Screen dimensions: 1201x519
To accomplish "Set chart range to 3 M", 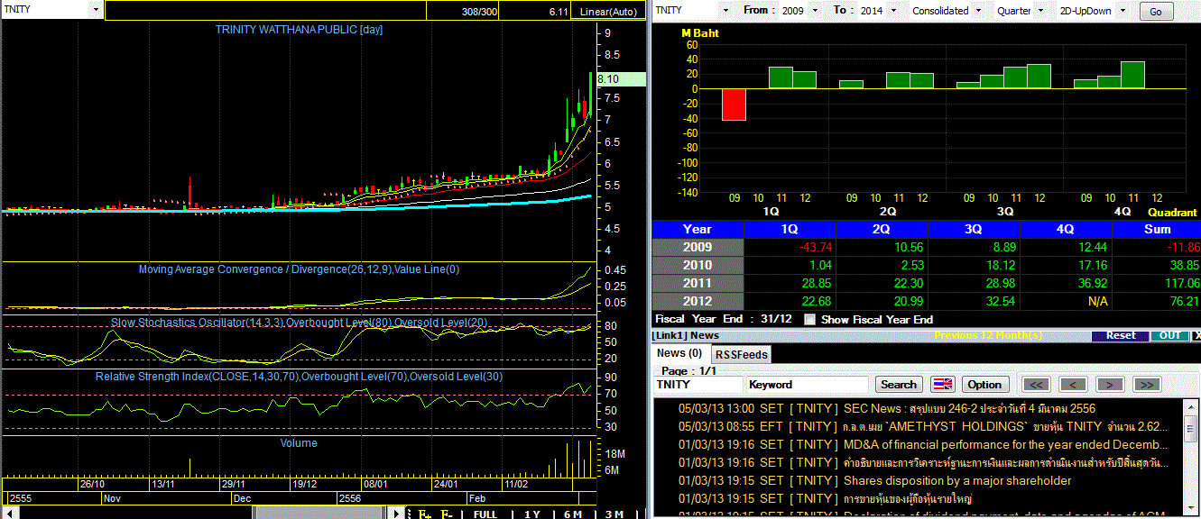I will tap(614, 514).
